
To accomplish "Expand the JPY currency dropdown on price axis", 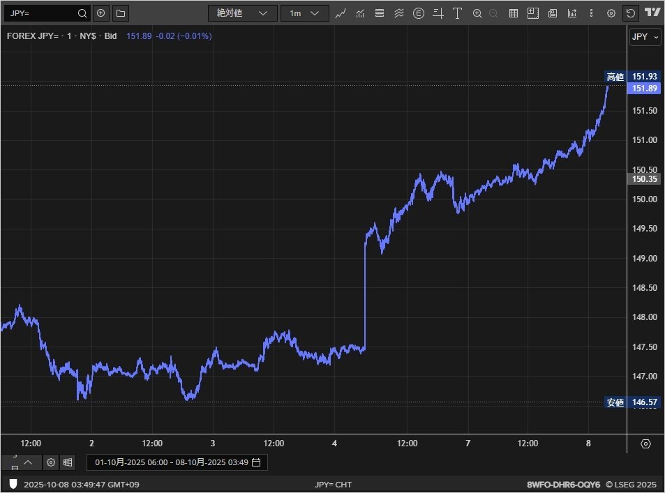I will [x=645, y=37].
